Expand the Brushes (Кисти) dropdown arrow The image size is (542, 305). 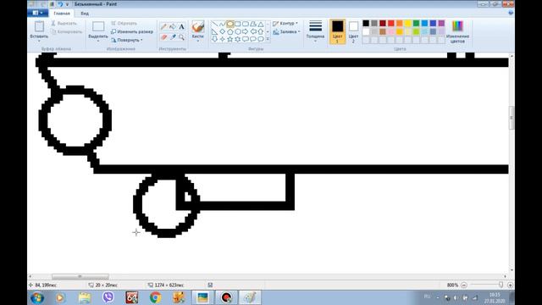pyautogui.click(x=197, y=42)
